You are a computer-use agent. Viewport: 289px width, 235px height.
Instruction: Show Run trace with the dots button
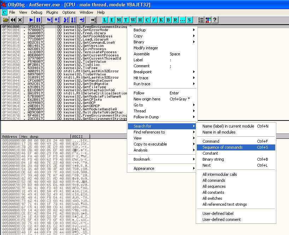[182, 20]
